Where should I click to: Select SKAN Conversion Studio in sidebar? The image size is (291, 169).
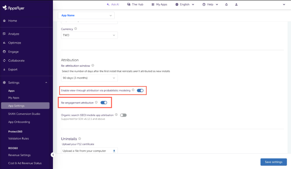tap(24, 114)
